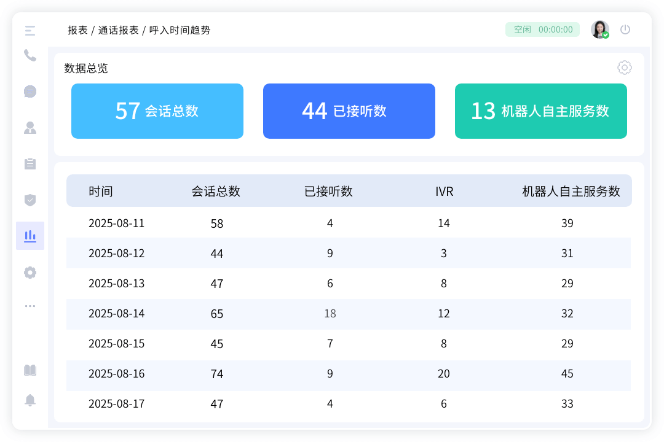This screenshot has width=664, height=442.
Task: Open the clipboard tasks sidebar icon
Action: [x=30, y=164]
